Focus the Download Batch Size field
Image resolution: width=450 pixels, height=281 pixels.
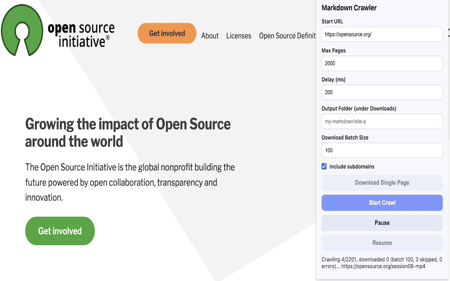382,150
